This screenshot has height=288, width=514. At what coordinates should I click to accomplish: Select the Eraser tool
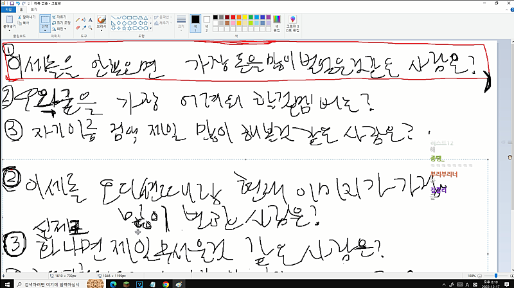[78, 28]
